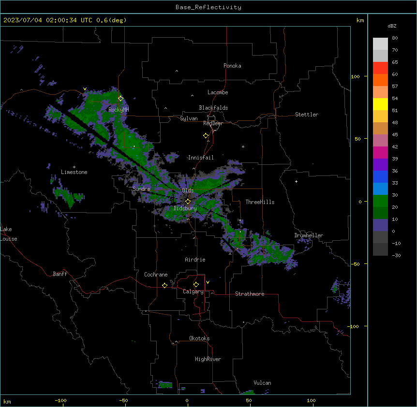Click the Sylvan city label

coord(189,118)
